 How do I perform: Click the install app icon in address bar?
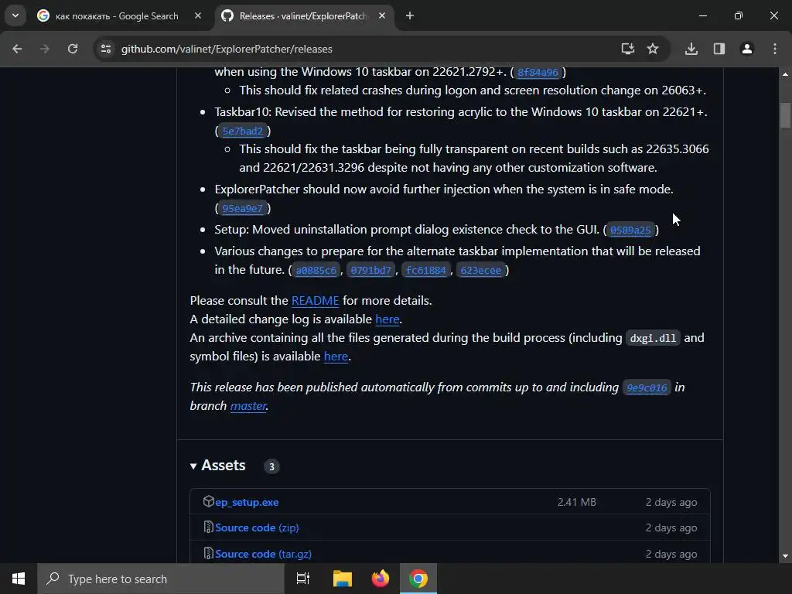point(627,49)
